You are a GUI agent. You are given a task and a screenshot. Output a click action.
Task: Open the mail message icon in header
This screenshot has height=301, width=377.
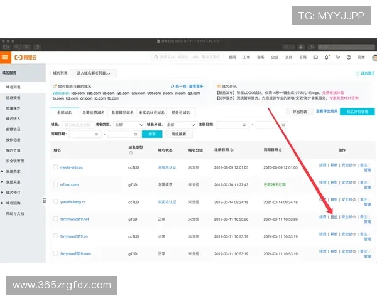(x=315, y=57)
